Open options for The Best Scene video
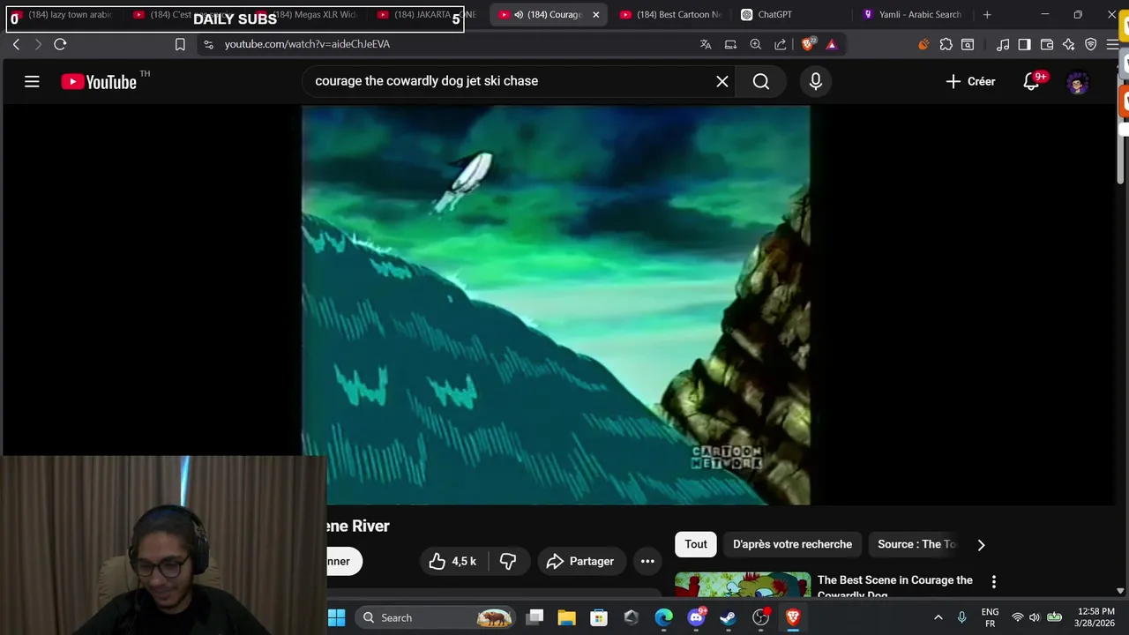 coord(994,582)
